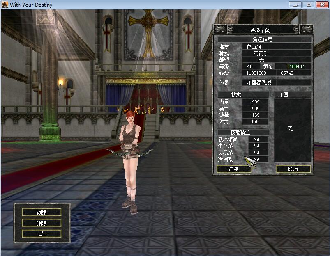Screen dimensions: 330x256
Task: Maximize the With Your Destiny window
Action: (309, 5)
